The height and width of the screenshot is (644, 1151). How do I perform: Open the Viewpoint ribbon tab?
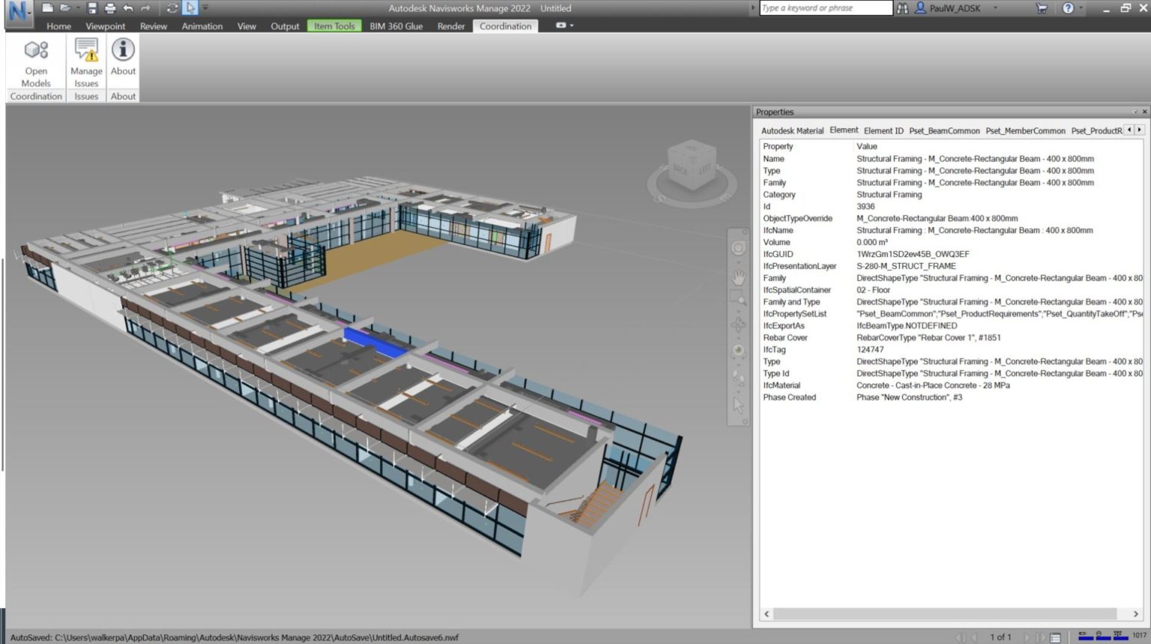click(105, 25)
